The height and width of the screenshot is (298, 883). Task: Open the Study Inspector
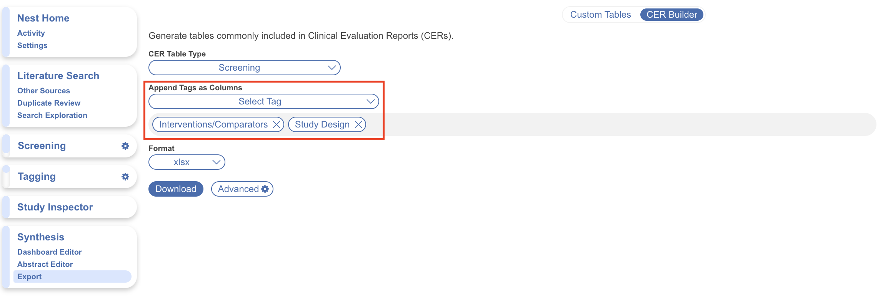[55, 207]
